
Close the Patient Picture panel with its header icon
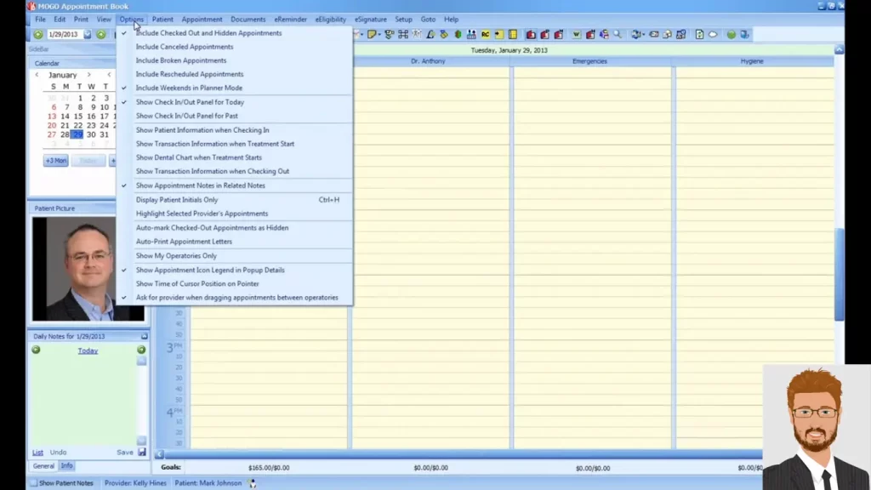coord(143,208)
